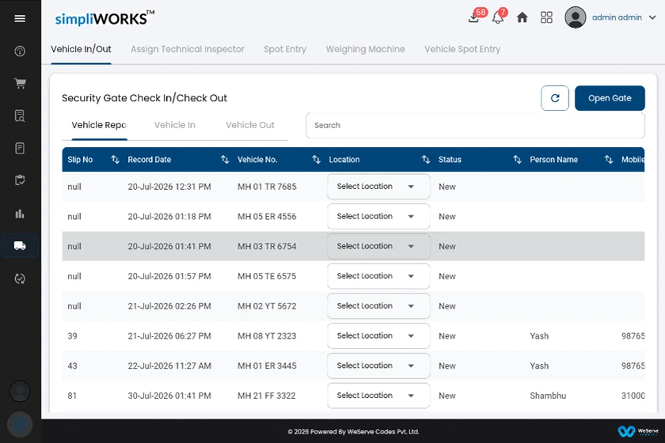665x443 pixels.
Task: Open Select Location for MH 03 TR 6754
Action: coord(378,246)
